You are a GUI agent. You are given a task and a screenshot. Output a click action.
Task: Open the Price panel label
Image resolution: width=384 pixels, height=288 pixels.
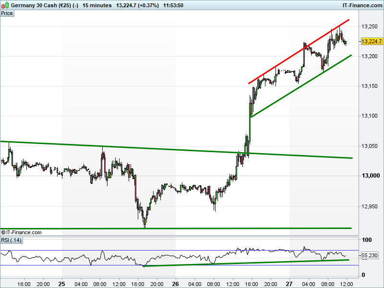coord(7,13)
